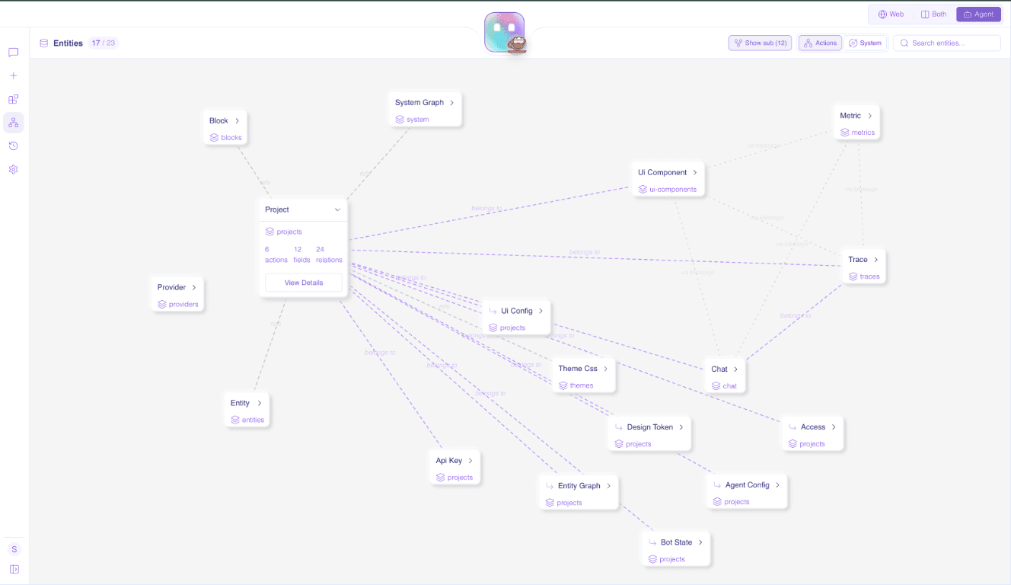The image size is (1011, 585).
Task: Click View Details on Project card
Action: 304,283
